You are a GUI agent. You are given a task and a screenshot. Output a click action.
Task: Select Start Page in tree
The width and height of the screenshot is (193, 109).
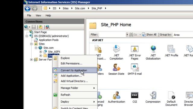coord(40,32)
